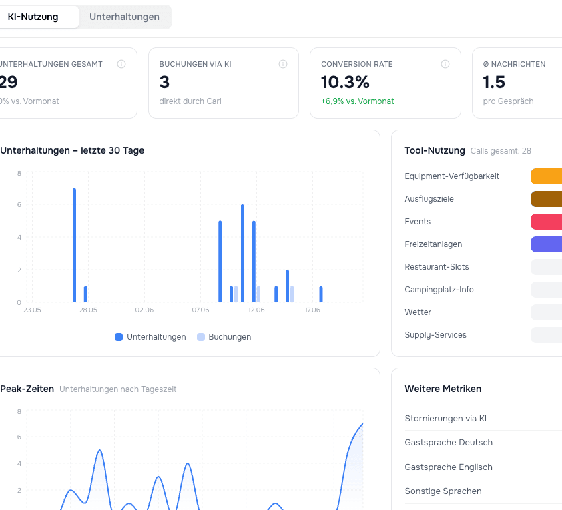This screenshot has width=562, height=510.
Task: Click the green +6,9% vs. Vormonat text
Action: click(x=357, y=101)
